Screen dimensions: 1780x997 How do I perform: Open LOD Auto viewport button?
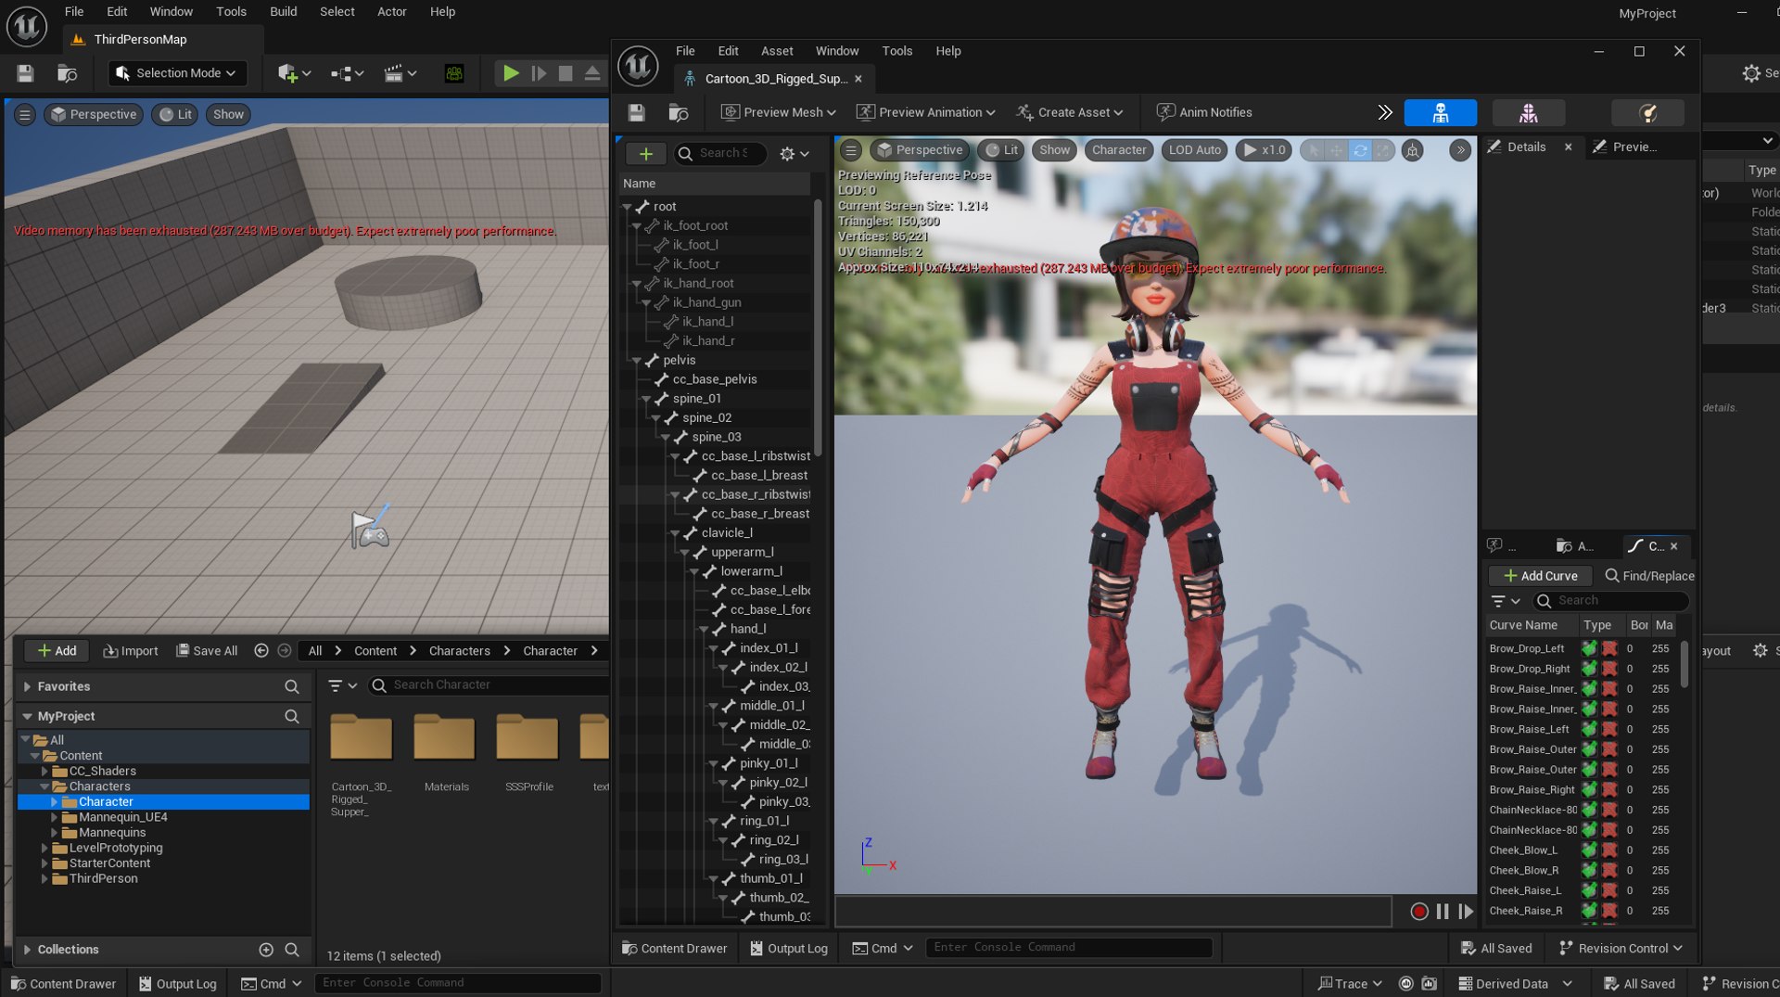coord(1194,149)
